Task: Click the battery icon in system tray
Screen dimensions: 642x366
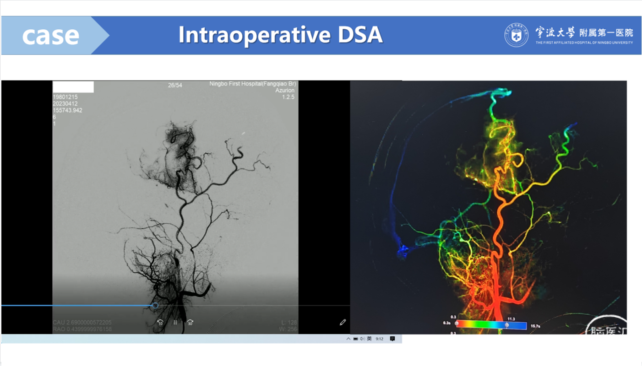Action: [355, 339]
